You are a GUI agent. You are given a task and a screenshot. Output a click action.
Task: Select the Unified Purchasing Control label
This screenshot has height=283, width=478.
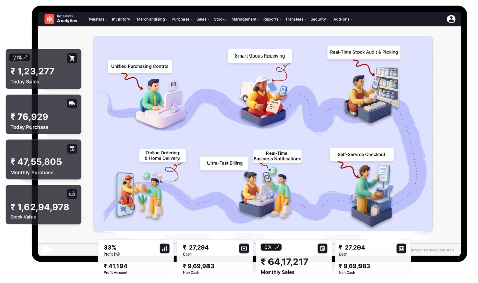(140, 66)
